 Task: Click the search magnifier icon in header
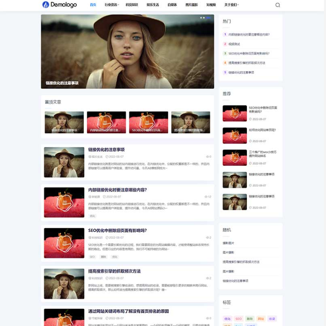[x=278, y=5]
